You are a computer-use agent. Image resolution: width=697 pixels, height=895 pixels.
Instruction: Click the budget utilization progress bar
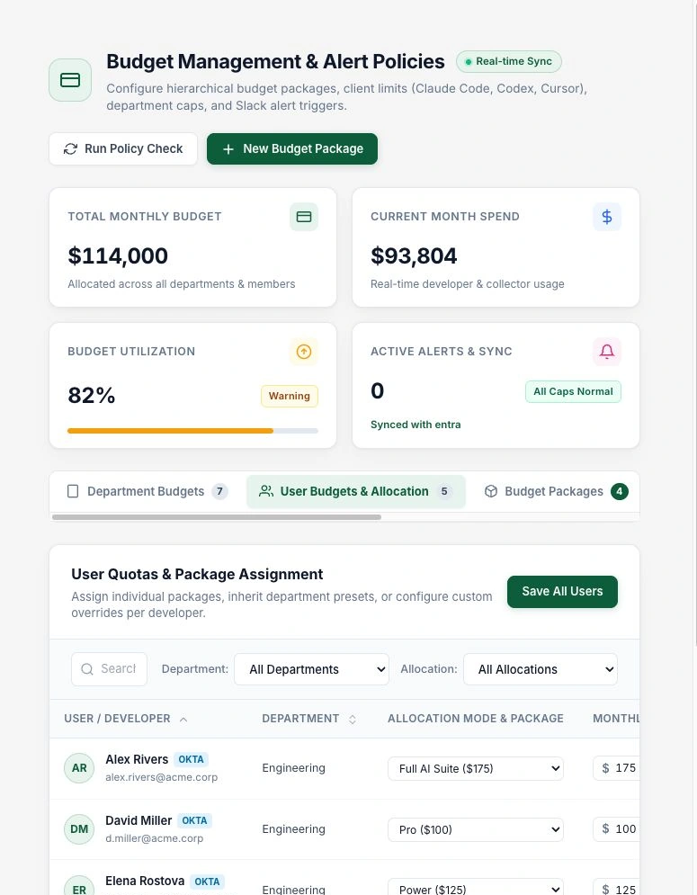tap(192, 431)
